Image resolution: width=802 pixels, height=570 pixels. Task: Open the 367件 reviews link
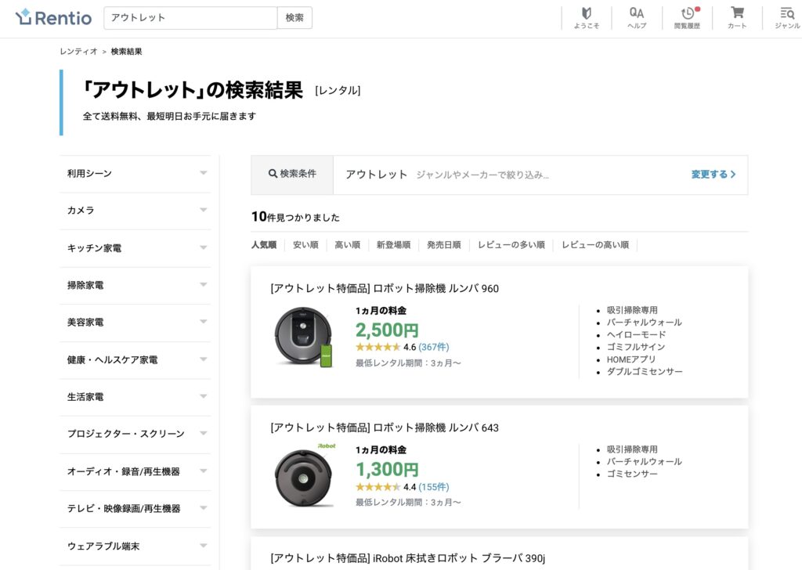click(x=434, y=347)
